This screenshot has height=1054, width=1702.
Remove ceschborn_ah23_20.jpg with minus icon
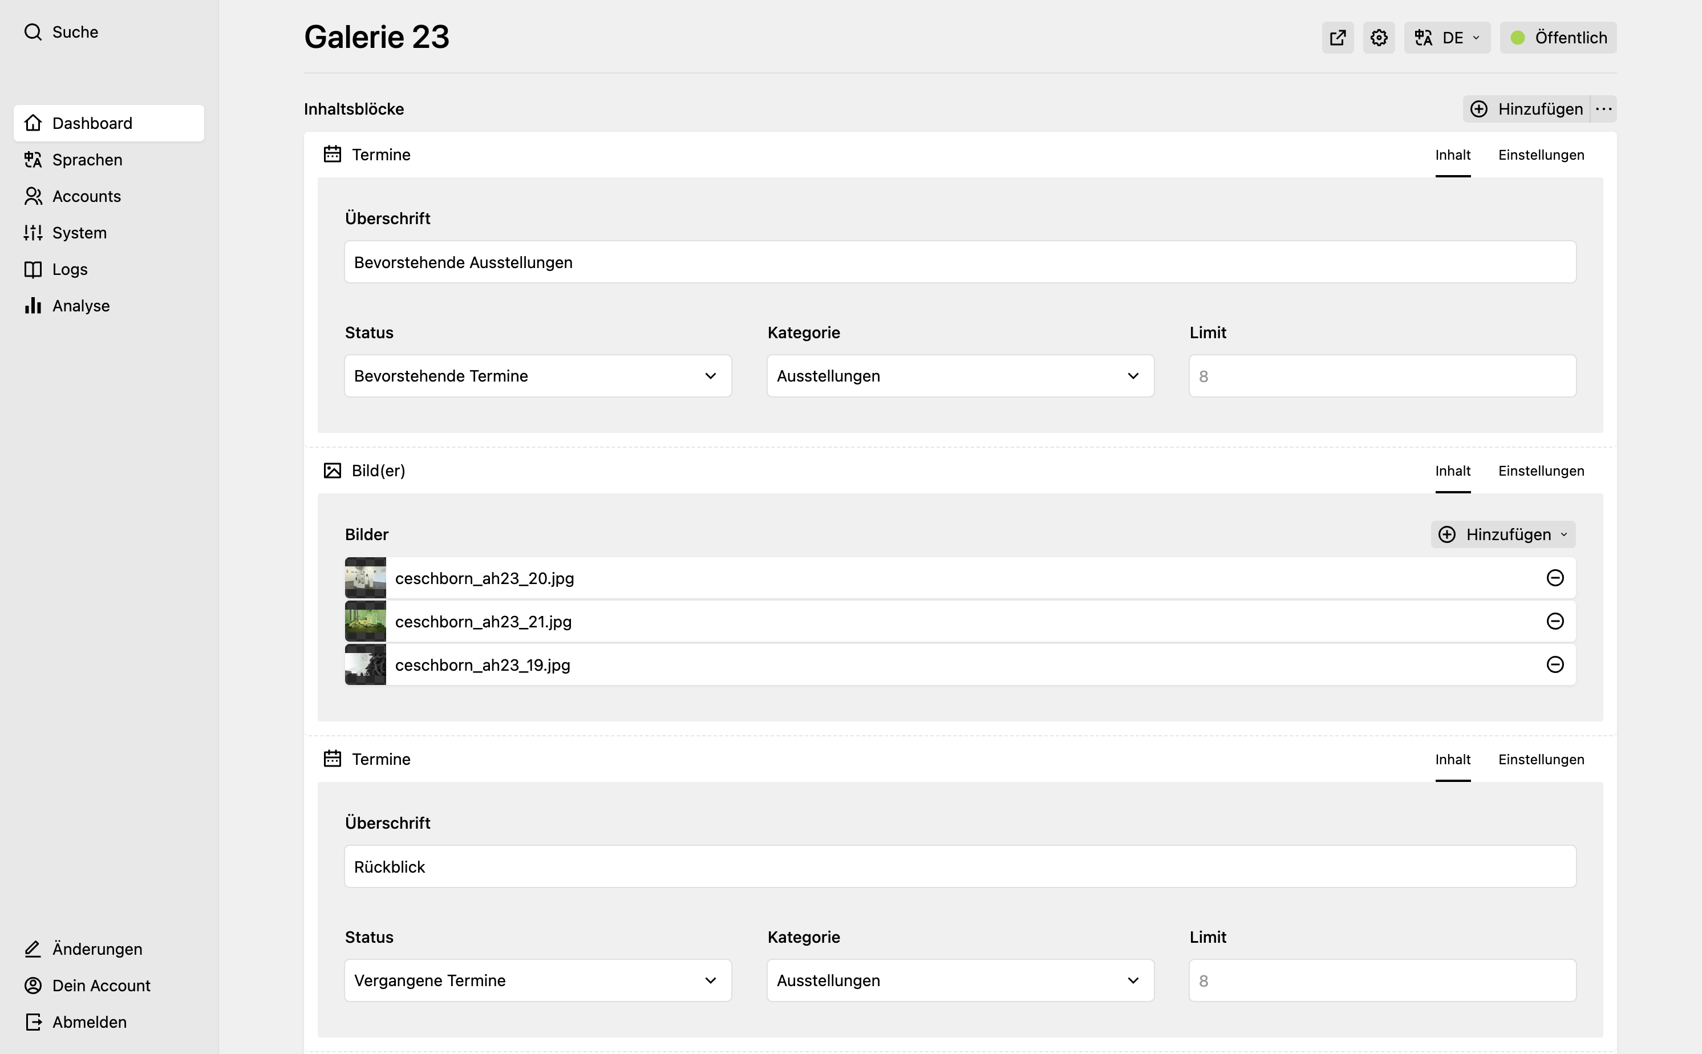1555,578
